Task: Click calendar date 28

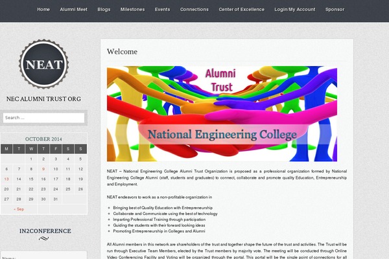Action: [x=19, y=199]
